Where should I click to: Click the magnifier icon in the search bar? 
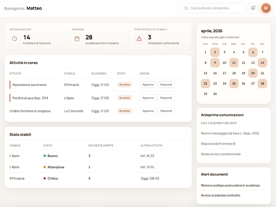[x=186, y=8]
